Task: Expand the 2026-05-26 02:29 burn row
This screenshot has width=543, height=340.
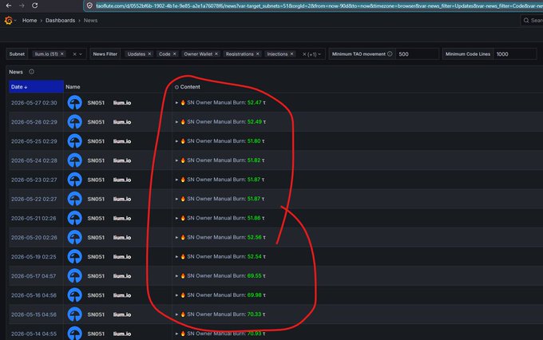Action: coord(176,122)
